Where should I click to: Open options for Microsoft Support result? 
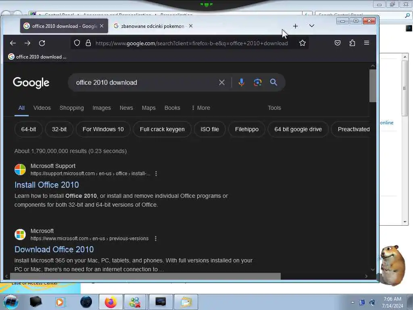[x=156, y=174]
